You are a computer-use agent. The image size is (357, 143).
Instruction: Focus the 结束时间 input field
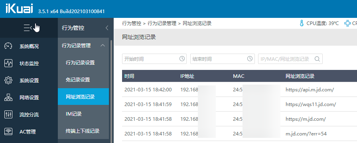[x=222, y=59]
